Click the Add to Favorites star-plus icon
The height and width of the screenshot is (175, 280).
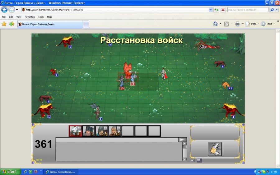(x=12, y=24)
